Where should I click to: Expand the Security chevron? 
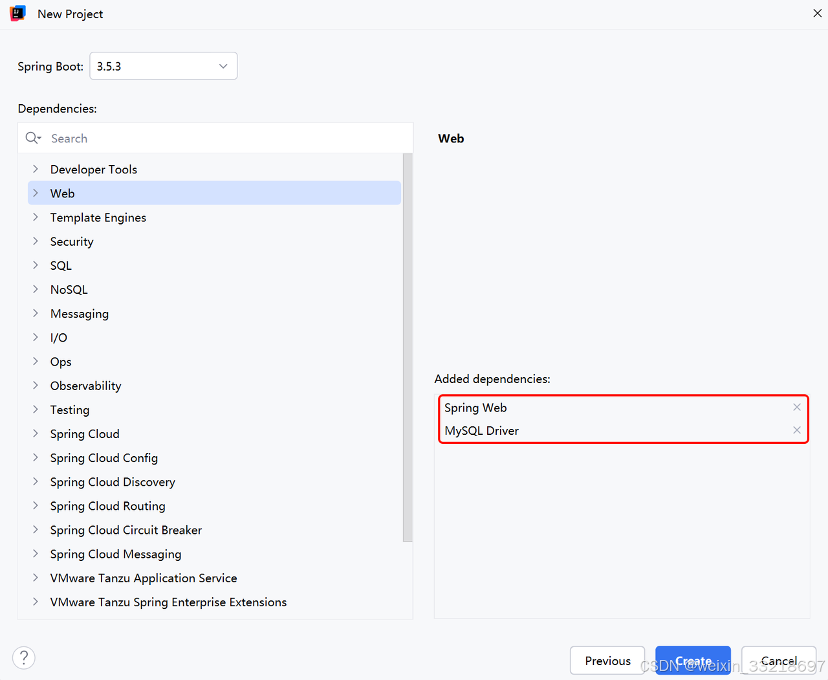[x=36, y=241]
